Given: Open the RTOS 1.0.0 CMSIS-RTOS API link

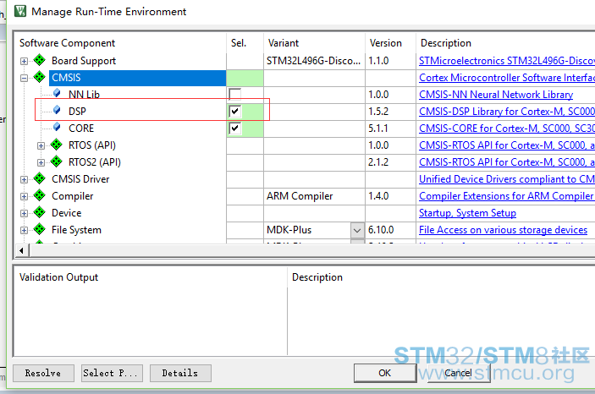Looking at the screenshot, I should pyautogui.click(x=507, y=145).
